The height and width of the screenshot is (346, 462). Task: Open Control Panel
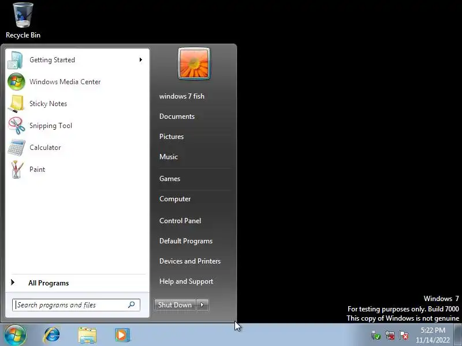click(180, 221)
